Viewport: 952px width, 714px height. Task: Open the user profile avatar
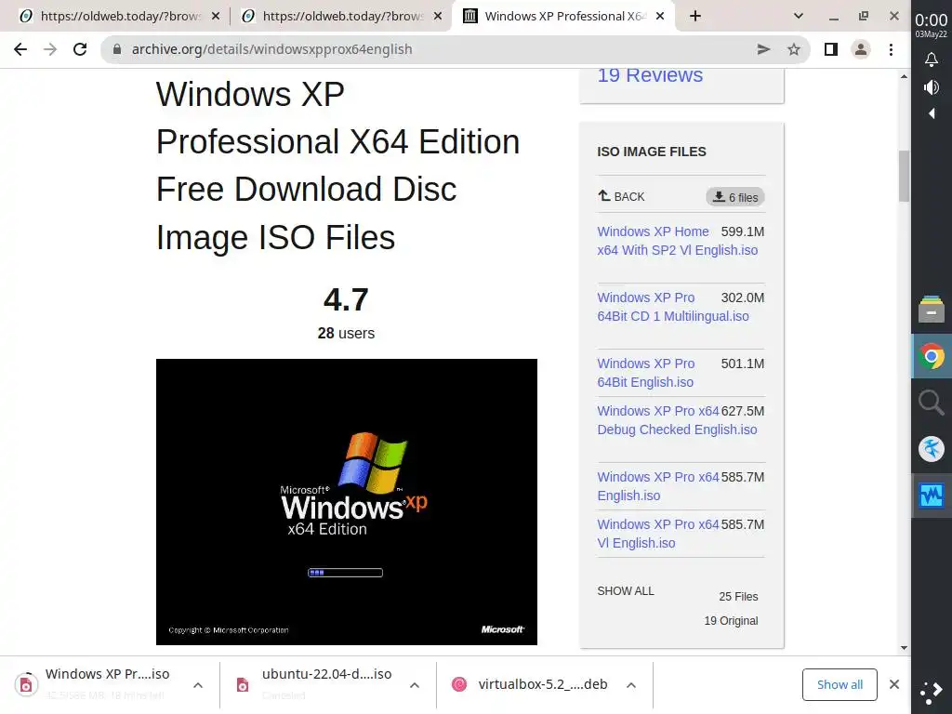tap(861, 49)
